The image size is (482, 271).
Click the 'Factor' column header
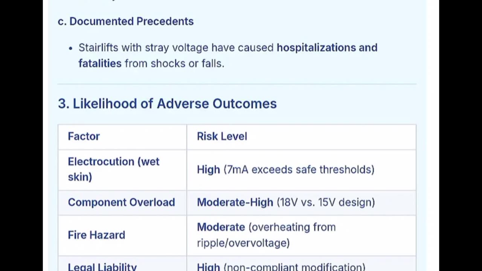click(84, 136)
